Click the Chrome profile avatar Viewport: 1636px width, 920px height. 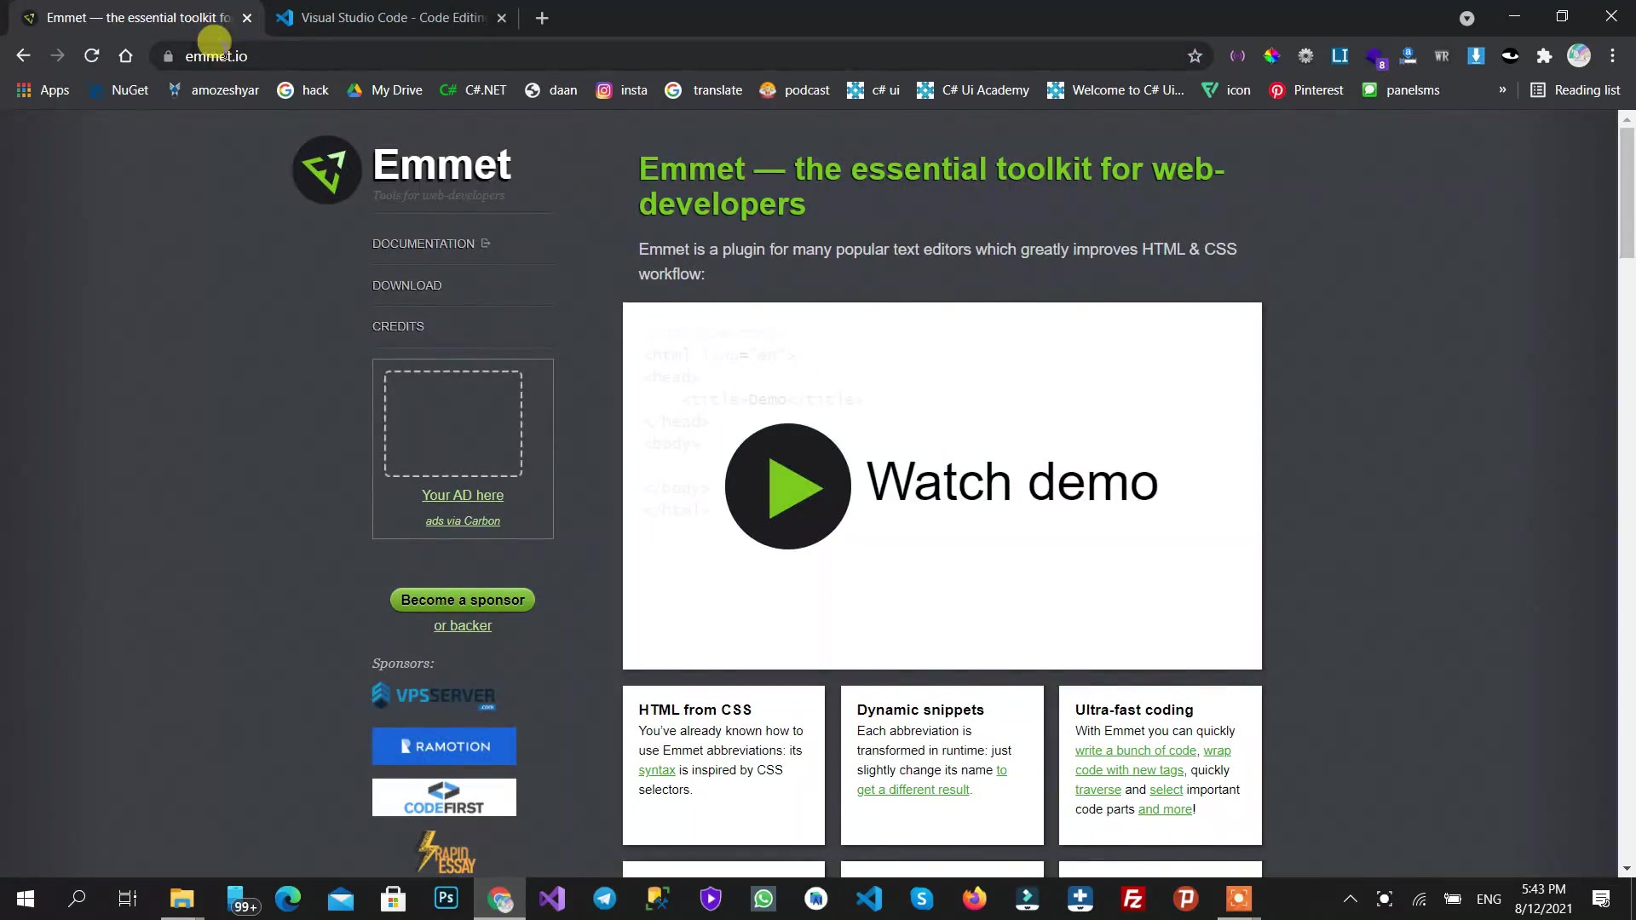1579,55
